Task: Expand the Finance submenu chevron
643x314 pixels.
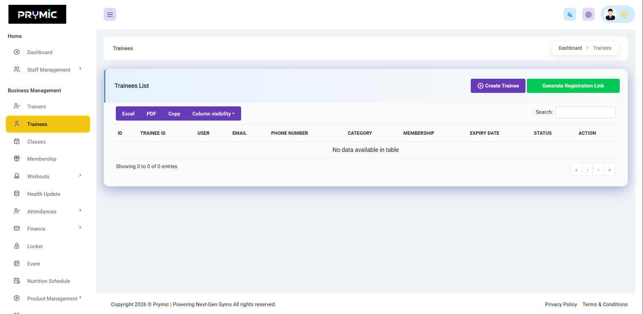Action: point(80,228)
